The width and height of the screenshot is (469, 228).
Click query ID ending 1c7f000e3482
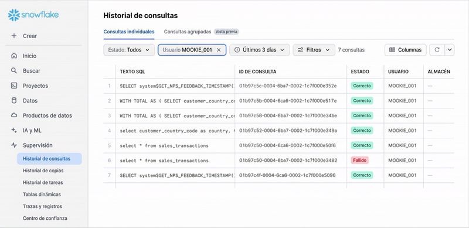point(288,161)
